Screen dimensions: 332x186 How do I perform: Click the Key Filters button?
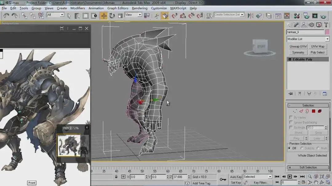[x=261, y=183]
